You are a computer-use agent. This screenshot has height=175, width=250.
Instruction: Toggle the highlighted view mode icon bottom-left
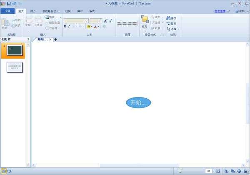[4, 171]
